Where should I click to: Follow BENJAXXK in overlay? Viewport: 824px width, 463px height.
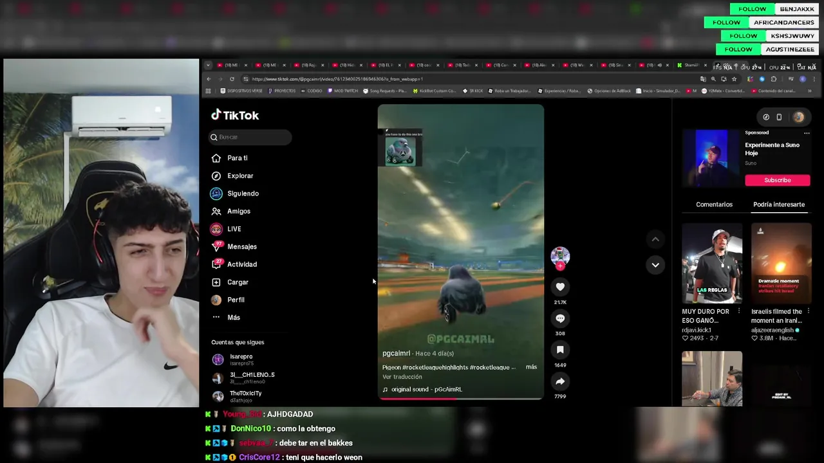[753, 9]
